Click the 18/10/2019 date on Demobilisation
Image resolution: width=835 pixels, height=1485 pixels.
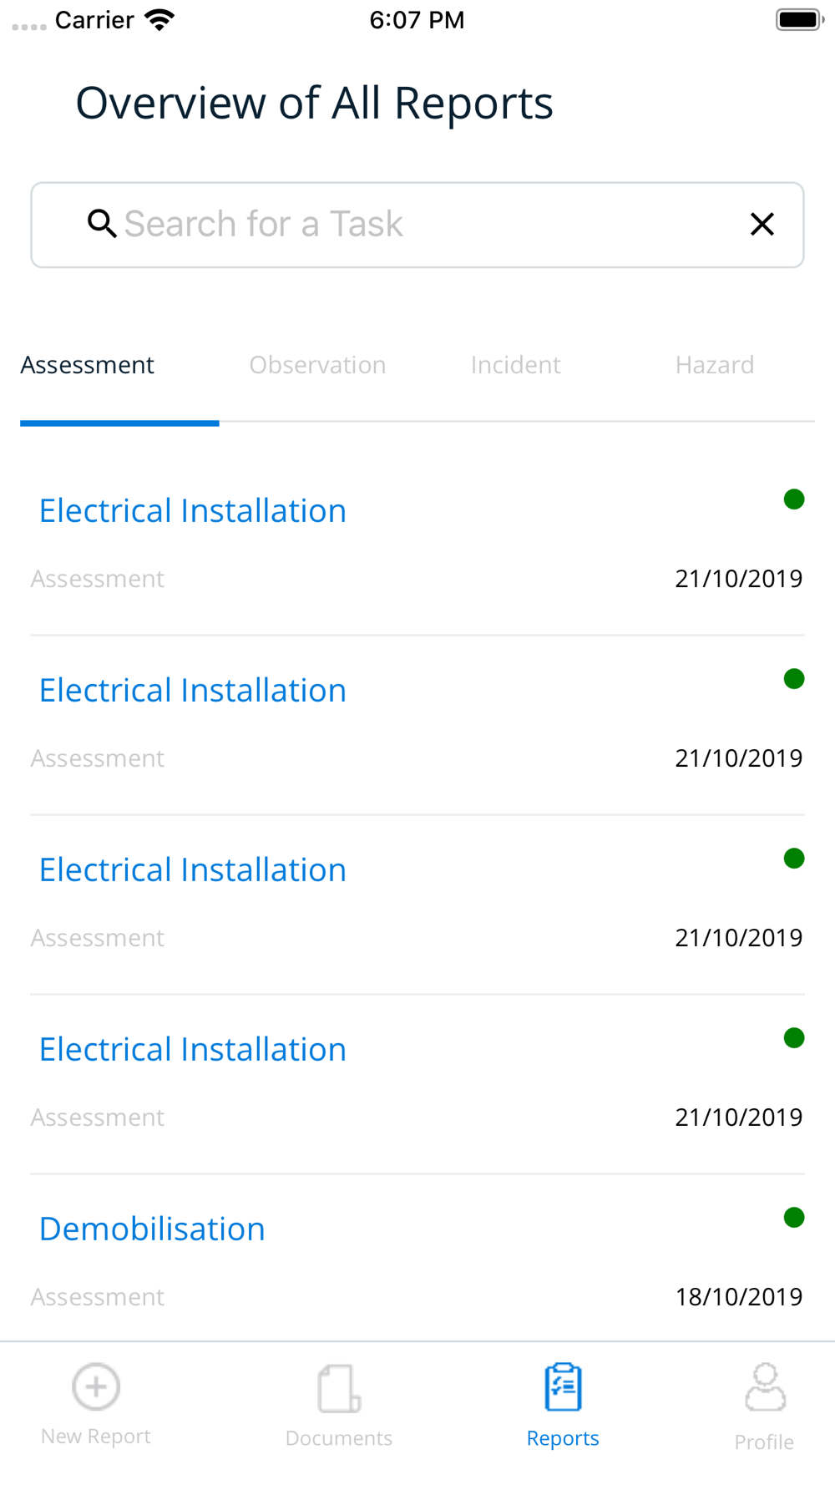(x=738, y=1297)
